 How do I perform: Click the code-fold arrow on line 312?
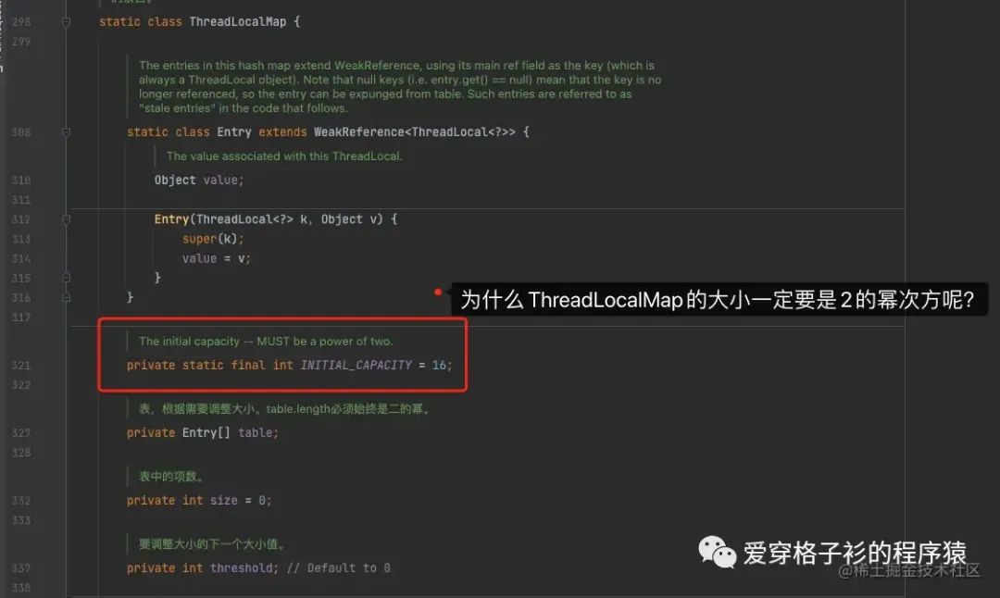click(65, 219)
